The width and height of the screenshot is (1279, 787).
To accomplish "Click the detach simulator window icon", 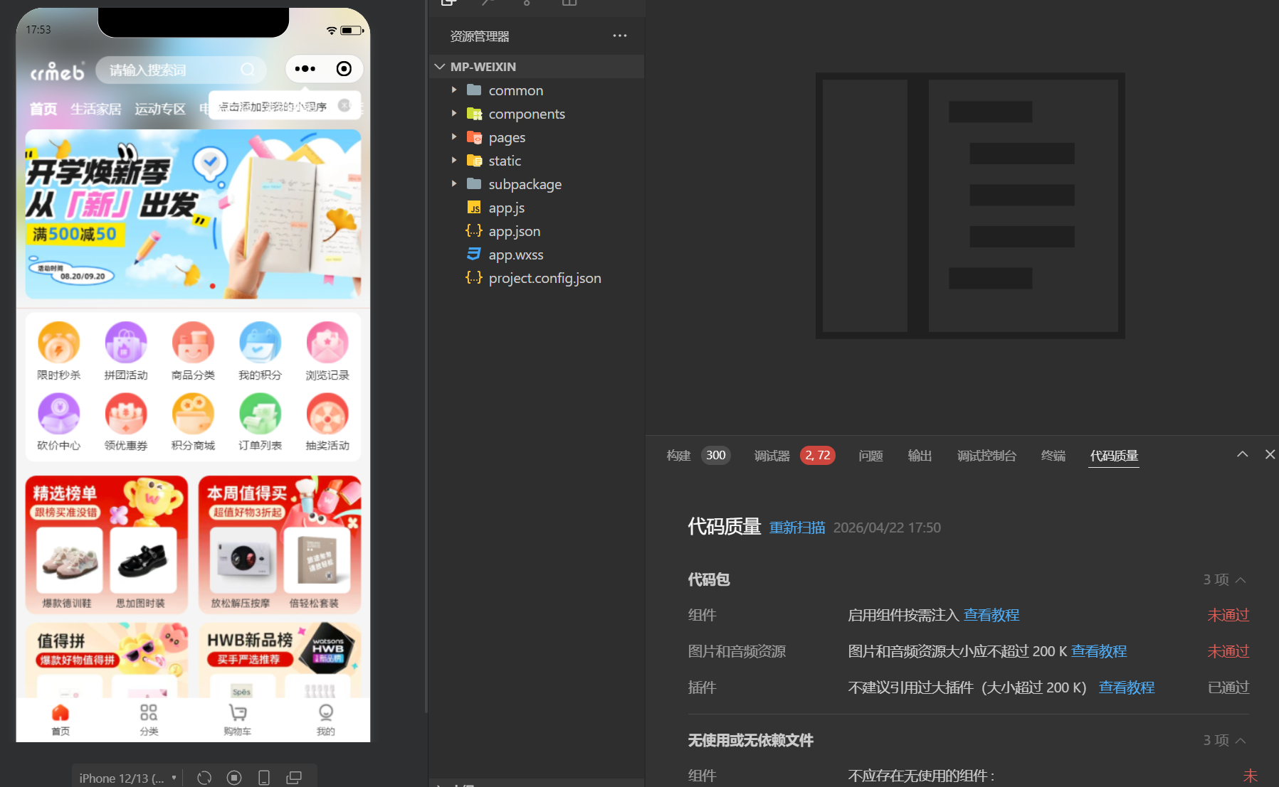I will pyautogui.click(x=294, y=778).
